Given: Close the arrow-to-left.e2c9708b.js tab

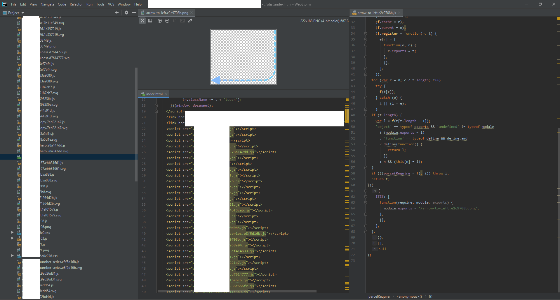Looking at the screenshot, I should [399, 13].
